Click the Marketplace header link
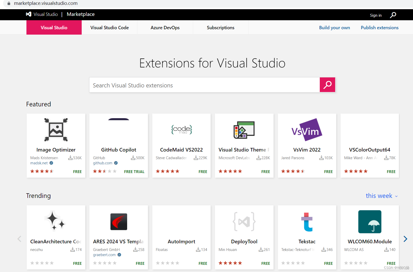Screen dimensions: 413x272 (x=81, y=14)
